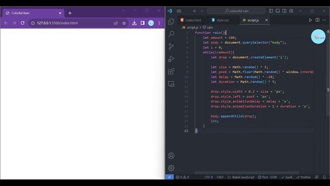Bookmark this page with the star icon
The width and height of the screenshot is (330, 186).
pos(124,23)
